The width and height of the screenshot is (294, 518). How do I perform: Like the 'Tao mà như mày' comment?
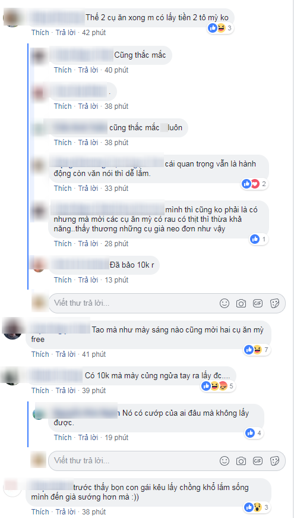40,354
